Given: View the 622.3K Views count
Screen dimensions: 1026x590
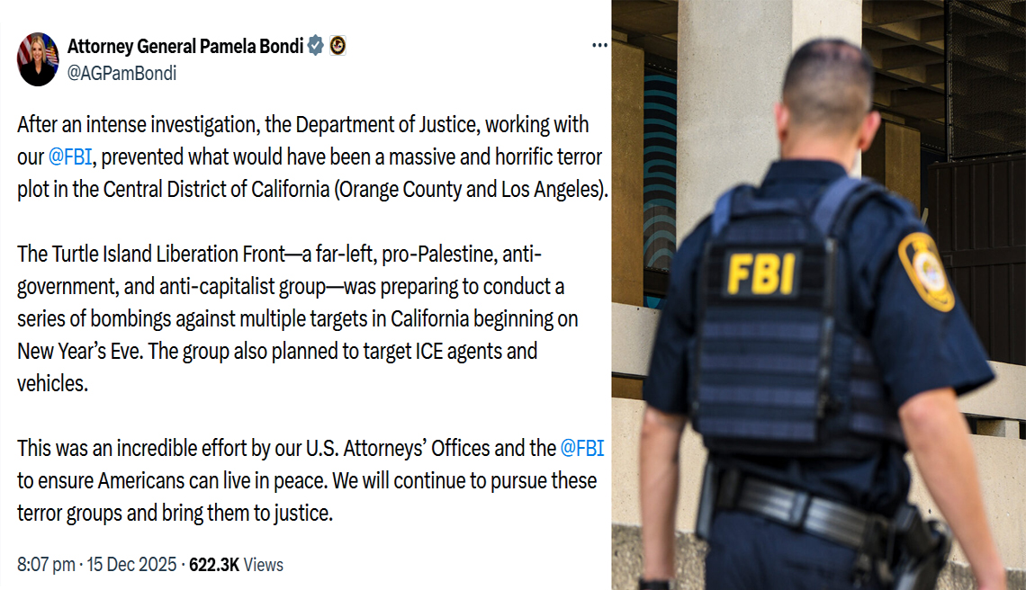Looking at the screenshot, I should (235, 565).
